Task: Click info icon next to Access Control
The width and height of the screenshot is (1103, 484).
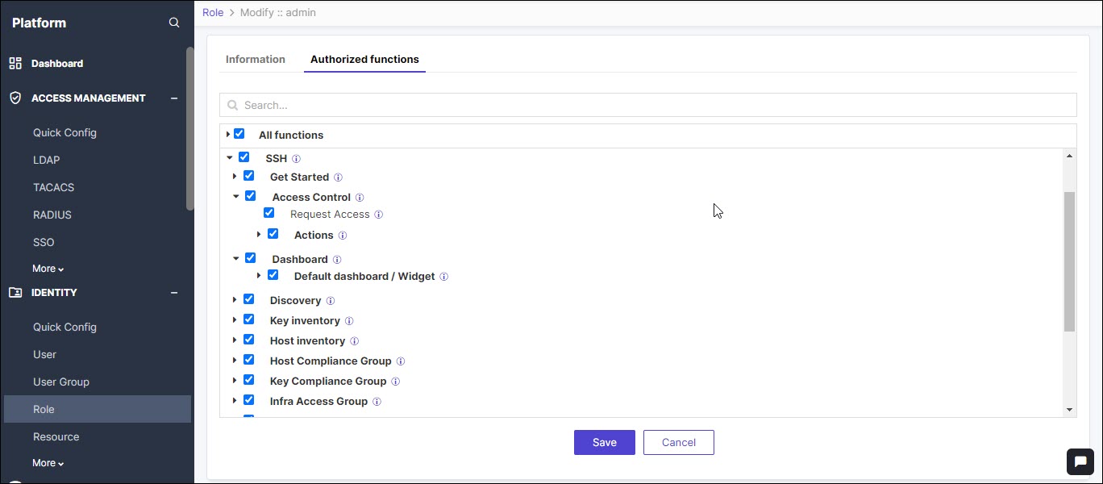Action: tap(360, 198)
